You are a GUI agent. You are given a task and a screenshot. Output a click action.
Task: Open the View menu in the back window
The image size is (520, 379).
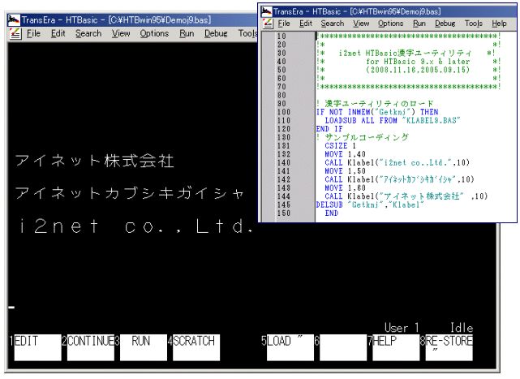coord(121,33)
